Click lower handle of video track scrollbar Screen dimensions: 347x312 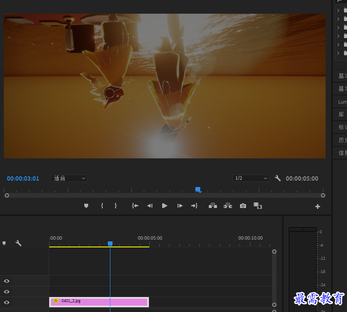(x=274, y=305)
